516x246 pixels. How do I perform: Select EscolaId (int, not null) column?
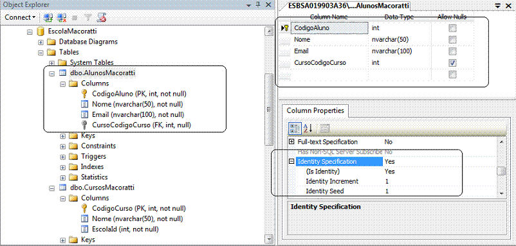tap(125, 229)
